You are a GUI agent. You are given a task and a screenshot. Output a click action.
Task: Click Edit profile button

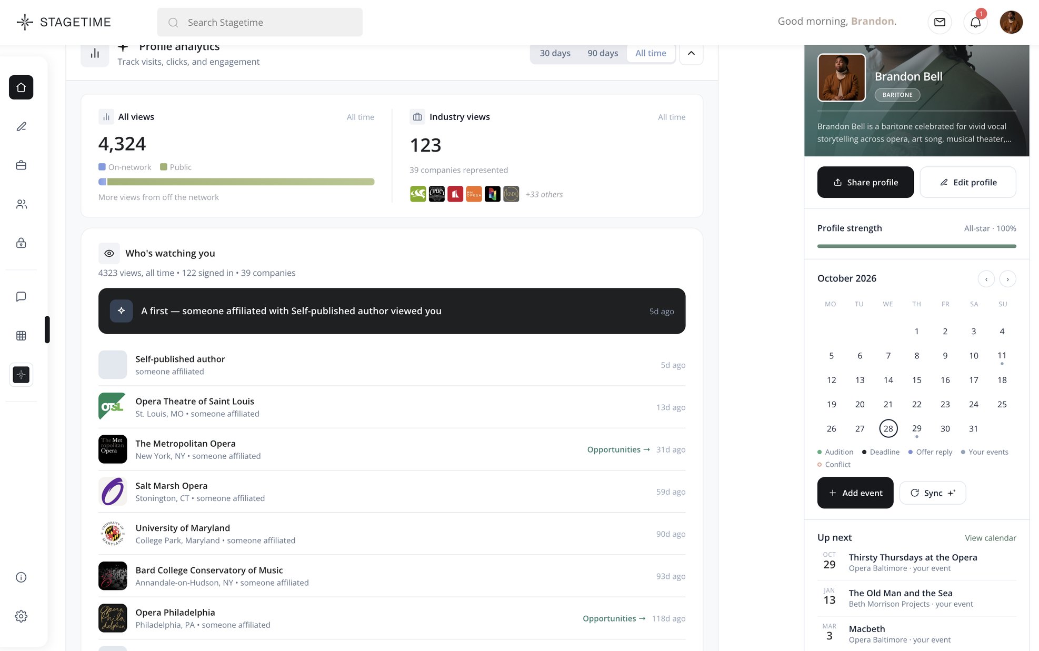pos(968,182)
